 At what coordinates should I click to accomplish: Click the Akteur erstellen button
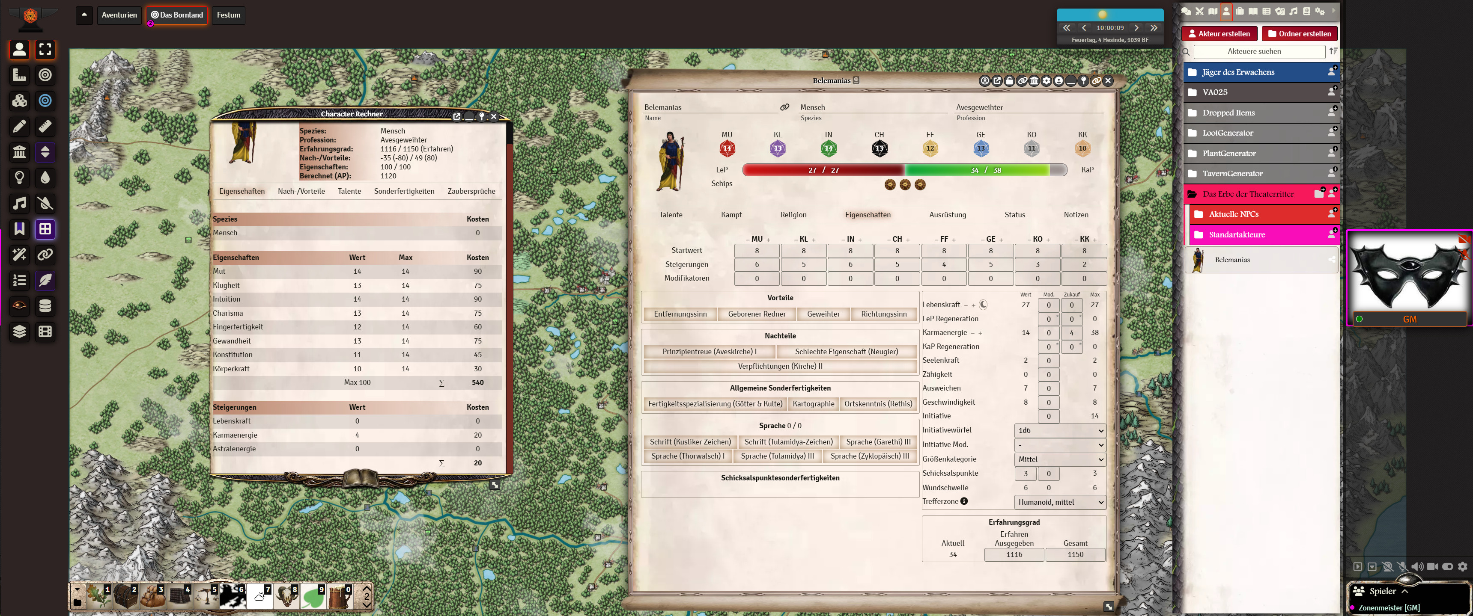[1219, 34]
